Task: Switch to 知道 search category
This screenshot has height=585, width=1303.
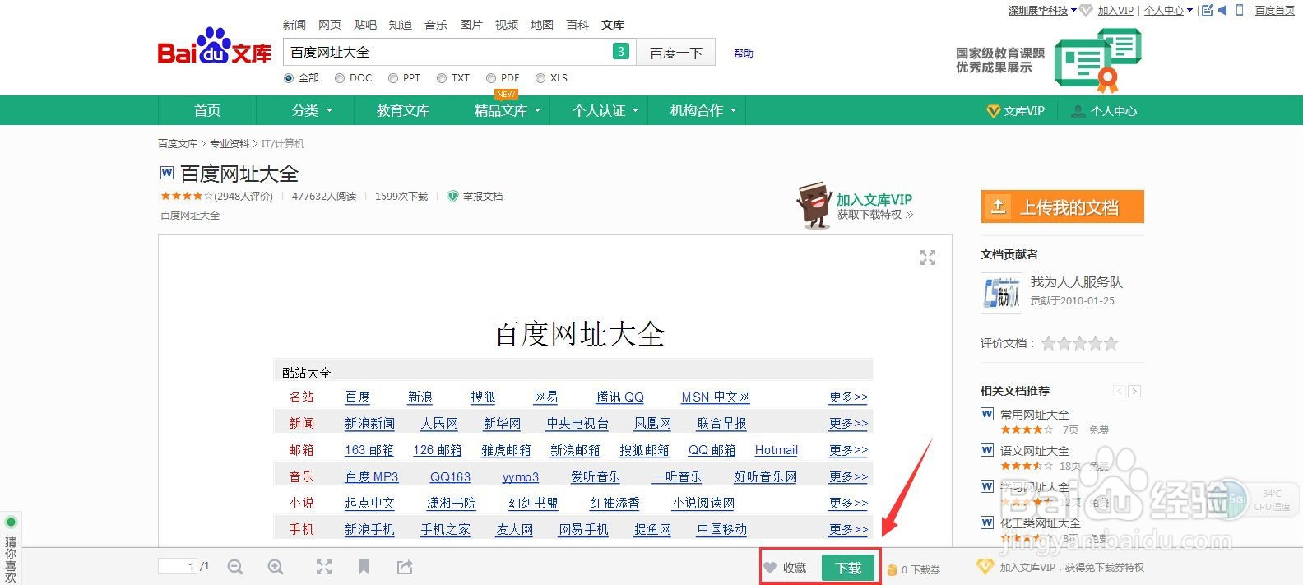Action: click(401, 25)
